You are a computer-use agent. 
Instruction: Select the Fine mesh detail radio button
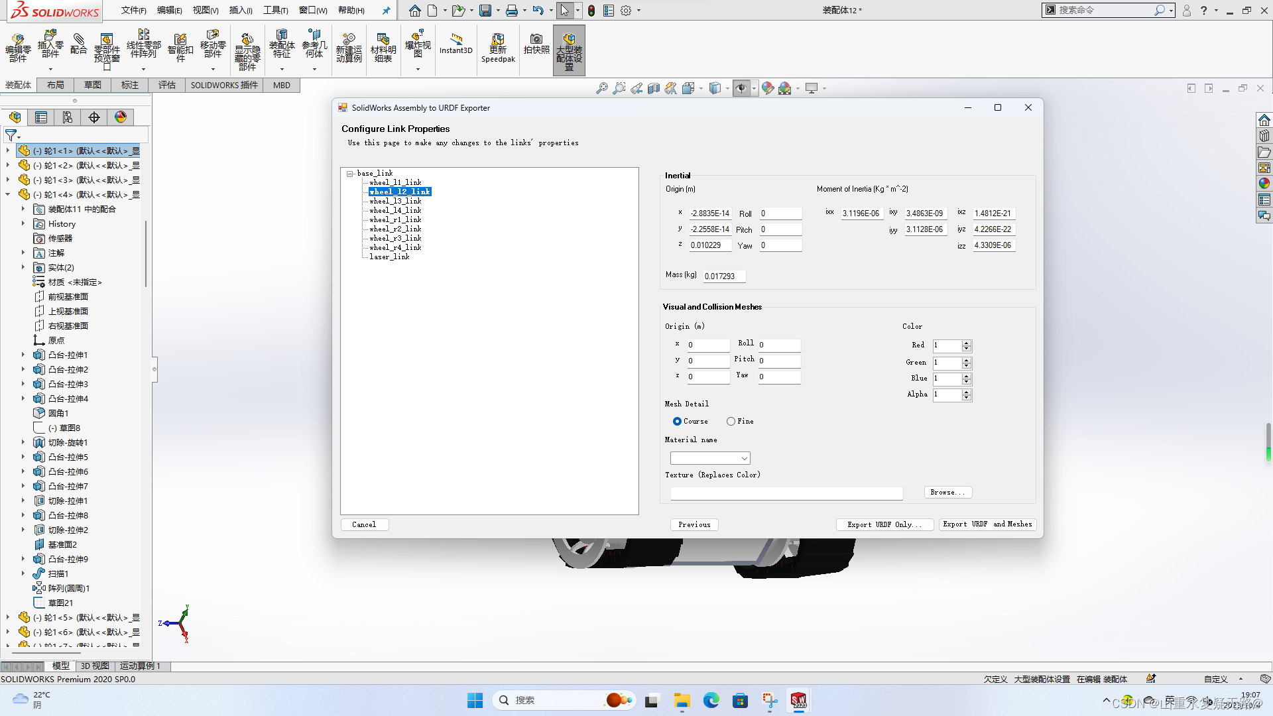coord(731,422)
